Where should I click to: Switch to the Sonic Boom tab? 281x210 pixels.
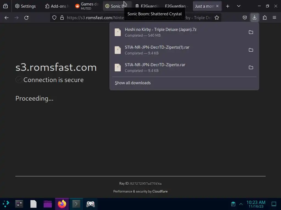(x=117, y=6)
